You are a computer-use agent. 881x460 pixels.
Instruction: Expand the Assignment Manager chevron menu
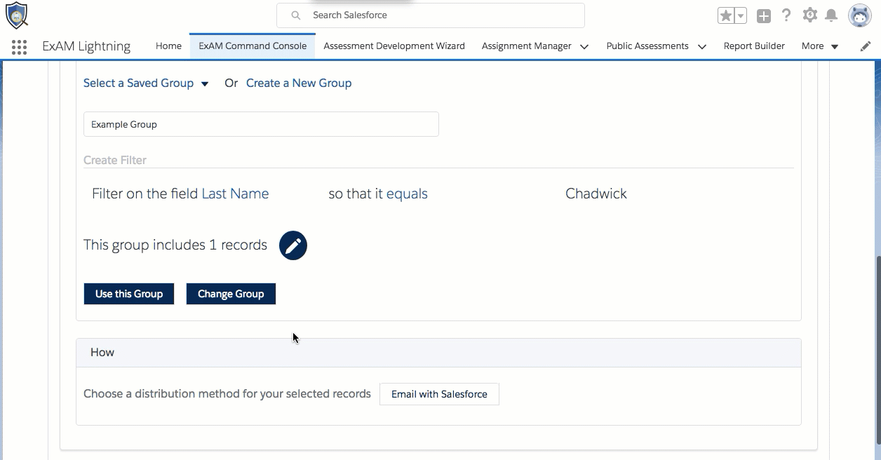click(584, 47)
